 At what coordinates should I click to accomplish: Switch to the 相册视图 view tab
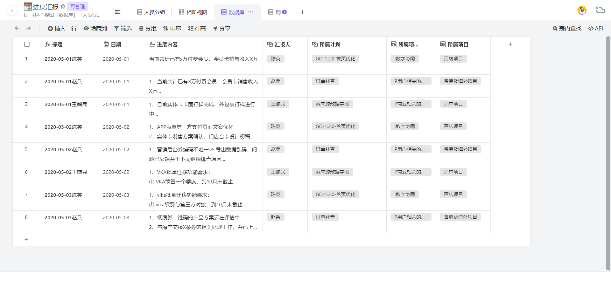point(193,12)
